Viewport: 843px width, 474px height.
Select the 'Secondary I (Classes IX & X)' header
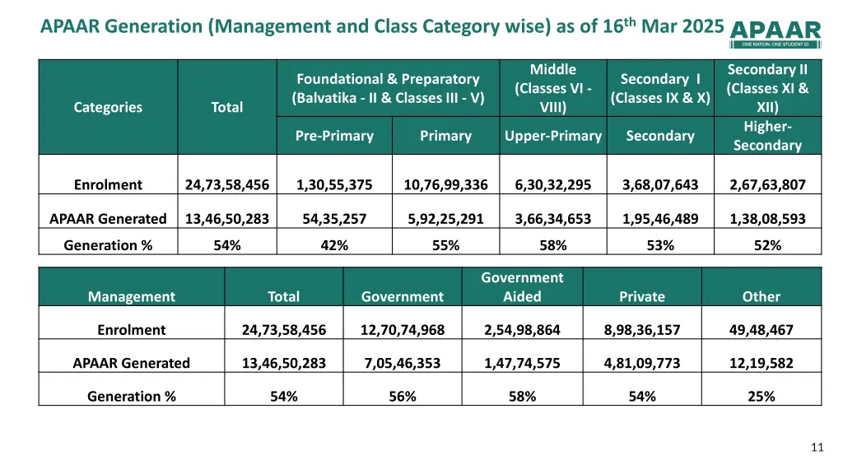pos(660,88)
